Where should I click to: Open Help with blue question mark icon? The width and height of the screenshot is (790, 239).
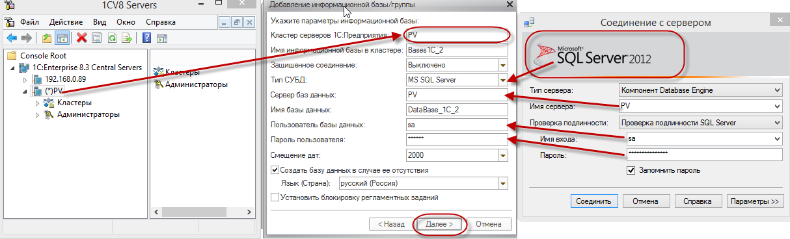(146, 37)
